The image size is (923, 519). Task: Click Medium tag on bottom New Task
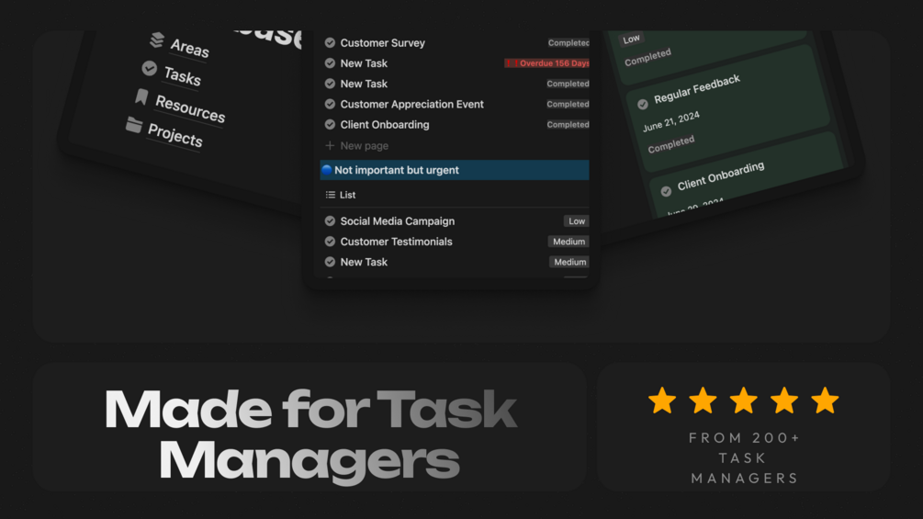click(x=569, y=263)
